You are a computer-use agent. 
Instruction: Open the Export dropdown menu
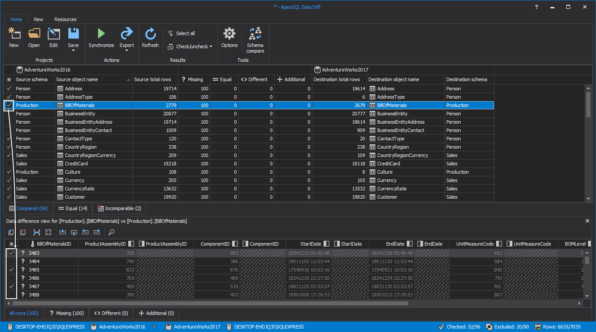(x=127, y=50)
